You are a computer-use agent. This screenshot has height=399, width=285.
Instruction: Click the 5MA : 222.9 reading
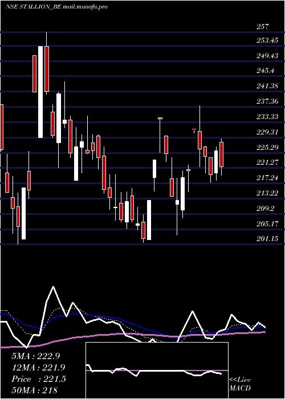[x=35, y=356]
